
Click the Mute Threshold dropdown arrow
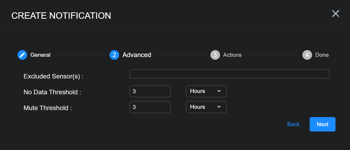click(x=219, y=107)
